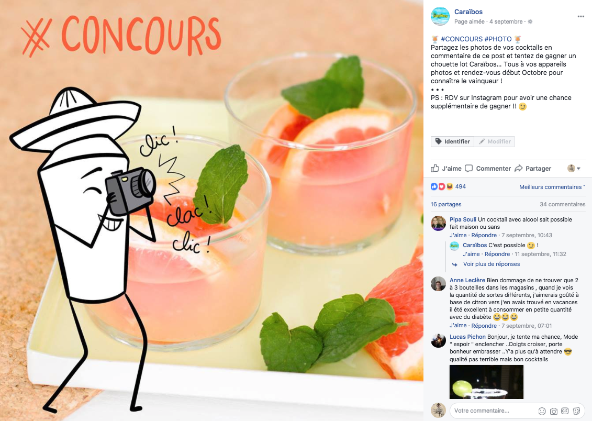Open Lucas Pichon's cocktail photo thumbnail
Viewport: 592px width, 421px height.
pos(486,382)
